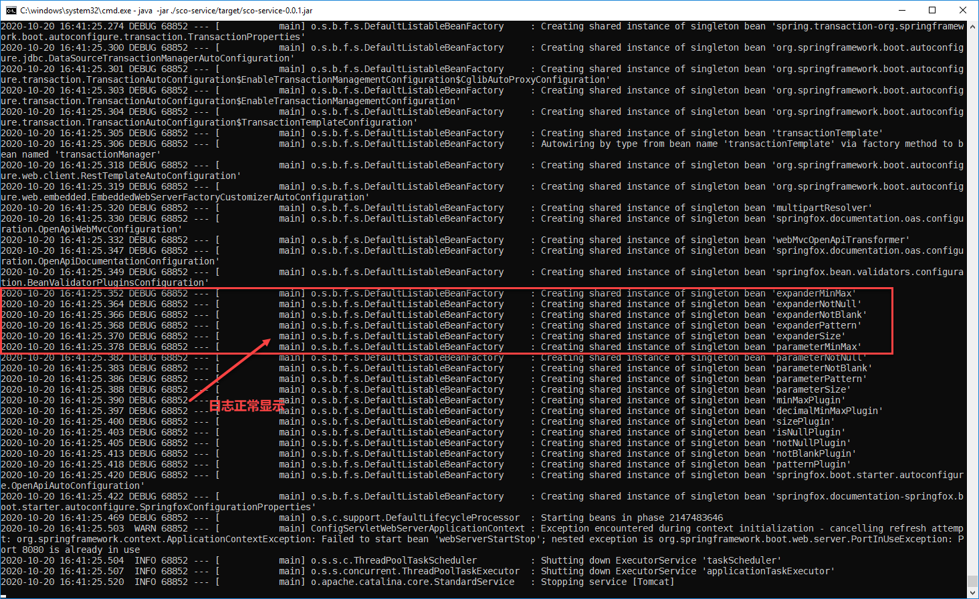Click the text 'Starting beans in phase 2147483646'
This screenshot has width=979, height=599.
632,518
